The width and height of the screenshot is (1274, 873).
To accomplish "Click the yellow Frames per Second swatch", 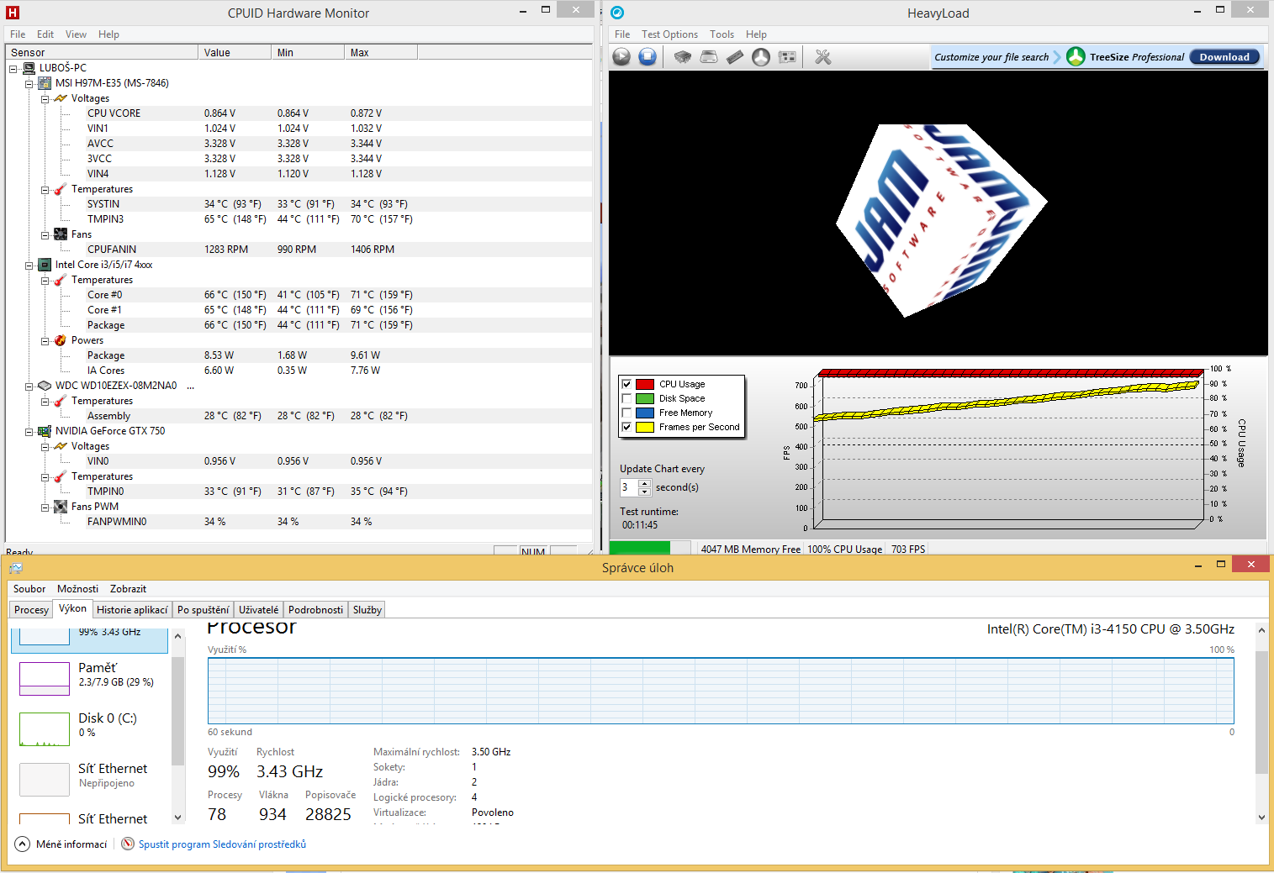I will point(645,427).
